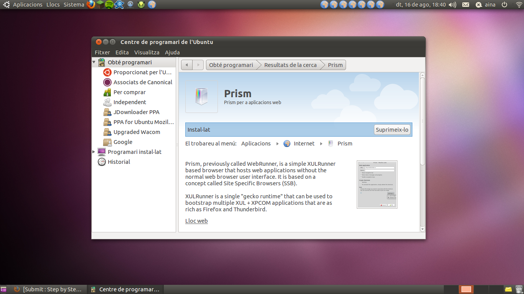Open the Sistema panel menu
The image size is (524, 294).
[74, 5]
